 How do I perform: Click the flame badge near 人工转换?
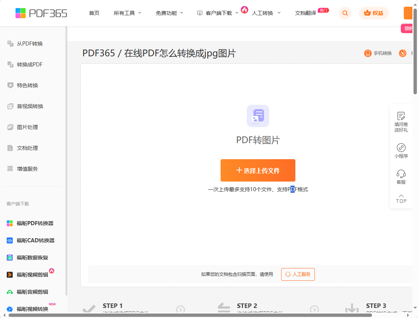point(245,10)
